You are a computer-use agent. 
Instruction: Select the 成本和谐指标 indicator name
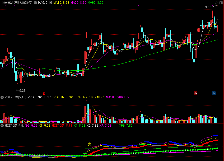(14, 126)
